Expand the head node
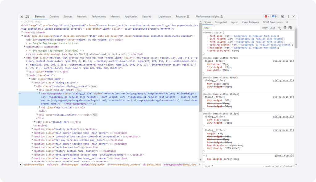Screen dimensions: 316x182 pos(22,32)
